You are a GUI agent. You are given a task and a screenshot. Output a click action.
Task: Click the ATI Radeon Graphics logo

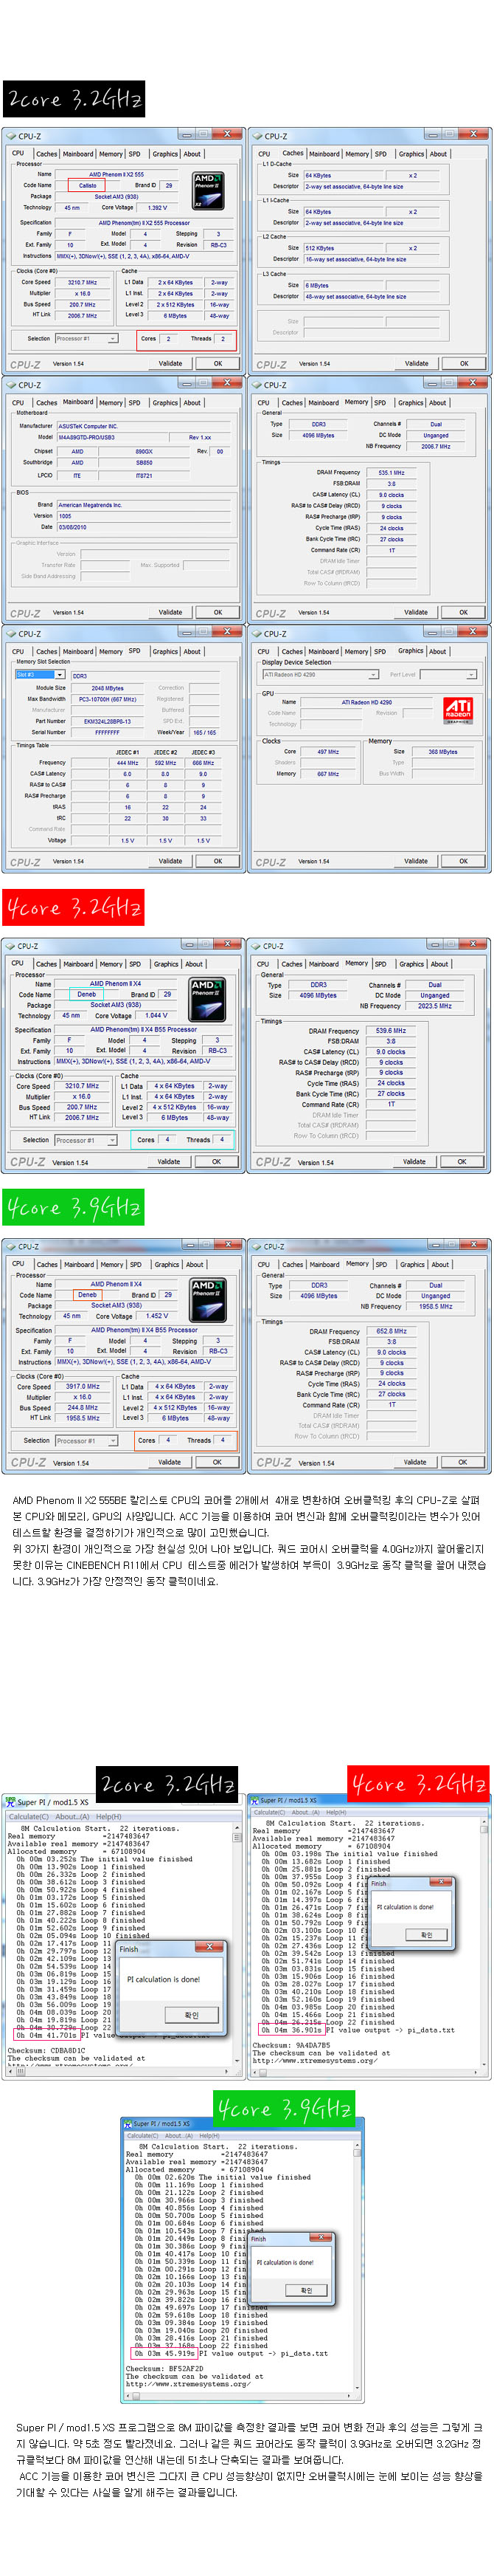click(x=457, y=711)
